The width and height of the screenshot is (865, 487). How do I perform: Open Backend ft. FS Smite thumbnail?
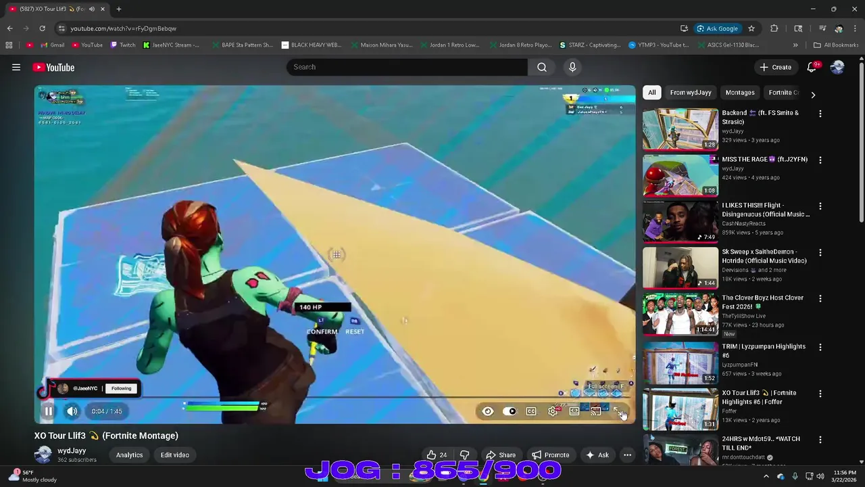[681, 129]
